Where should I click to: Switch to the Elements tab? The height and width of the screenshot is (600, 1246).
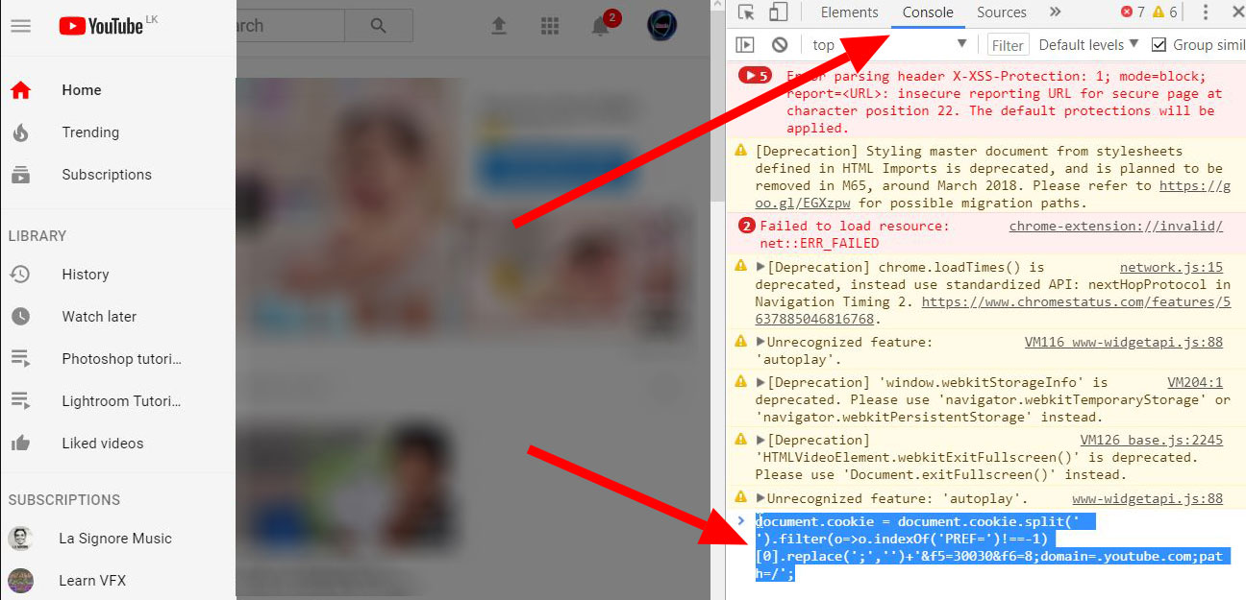click(849, 12)
